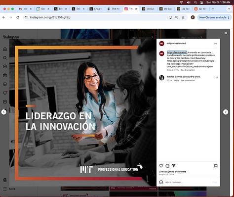This screenshot has width=234, height=197.
Task: Reload the Instagram page
Action: (18, 17)
